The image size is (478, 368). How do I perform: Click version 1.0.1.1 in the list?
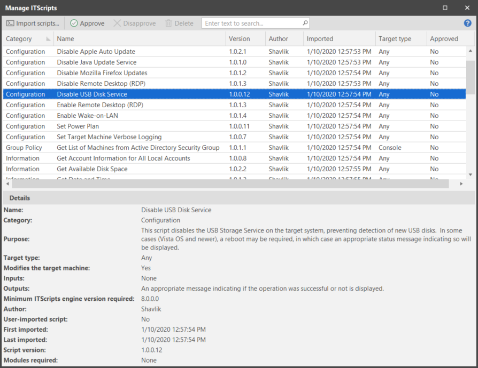237,148
